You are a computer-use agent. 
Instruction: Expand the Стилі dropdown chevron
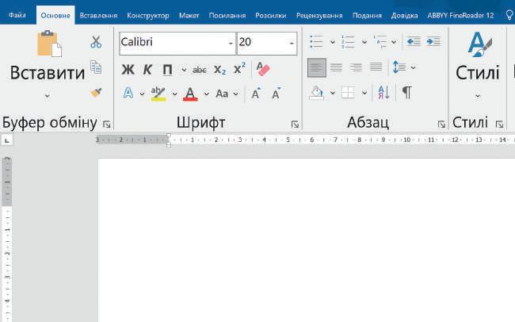478,97
